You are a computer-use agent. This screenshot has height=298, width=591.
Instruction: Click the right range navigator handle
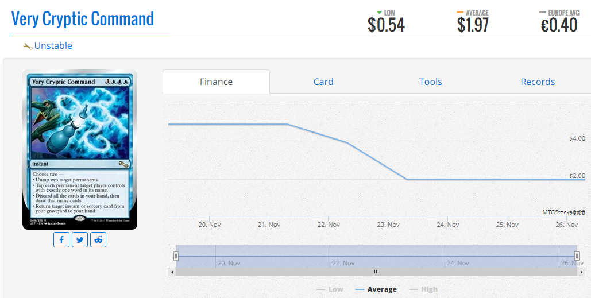tap(577, 256)
